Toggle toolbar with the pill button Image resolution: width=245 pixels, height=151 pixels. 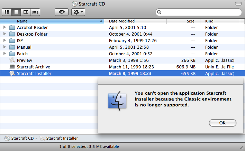click(x=238, y=4)
